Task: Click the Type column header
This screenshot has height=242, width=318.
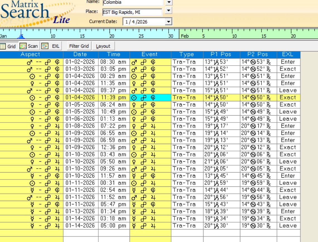Action: (x=186, y=54)
